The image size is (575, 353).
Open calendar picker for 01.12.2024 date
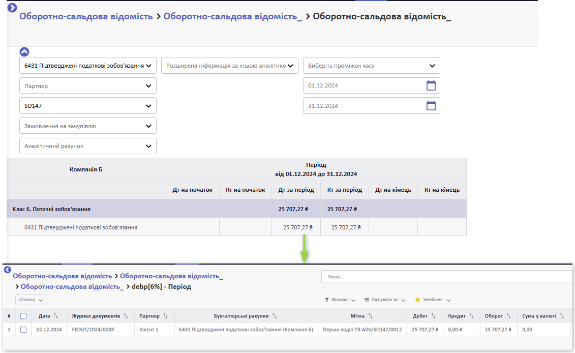431,85
